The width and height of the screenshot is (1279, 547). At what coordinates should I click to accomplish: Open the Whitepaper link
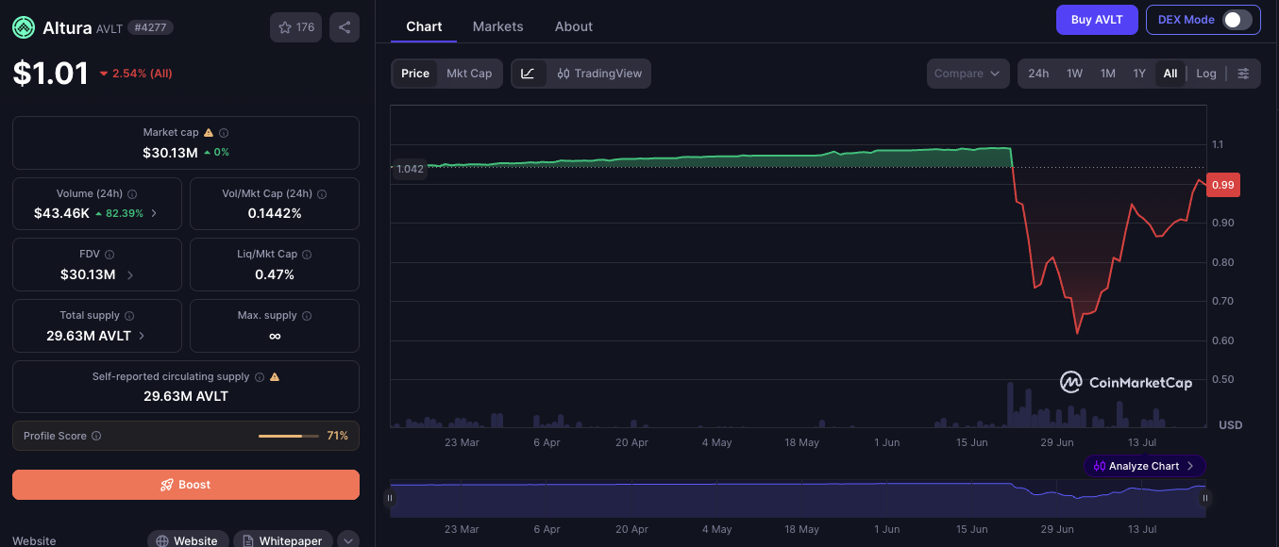(282, 540)
